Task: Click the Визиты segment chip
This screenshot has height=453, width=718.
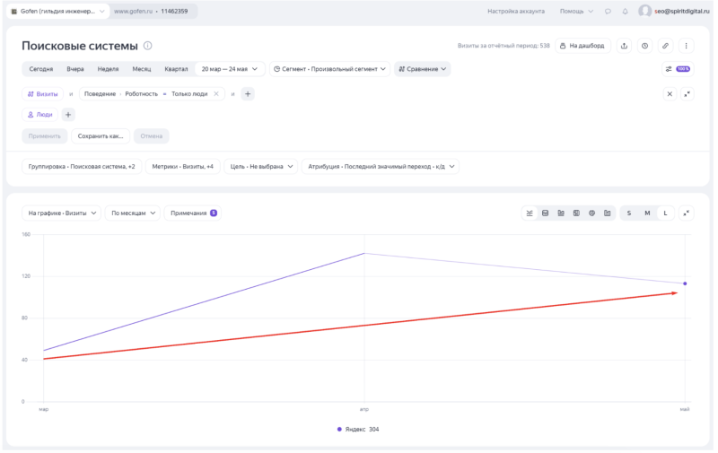Action: 42,94
